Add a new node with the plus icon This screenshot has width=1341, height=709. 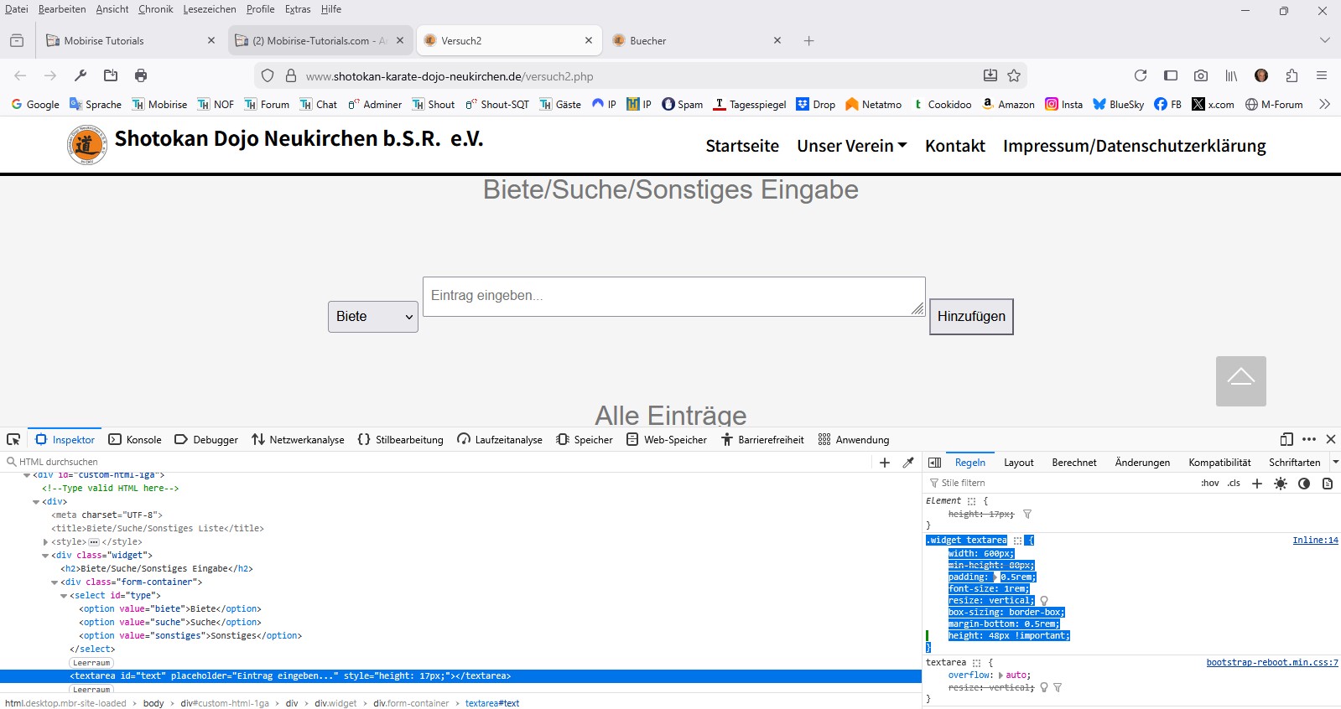(884, 463)
